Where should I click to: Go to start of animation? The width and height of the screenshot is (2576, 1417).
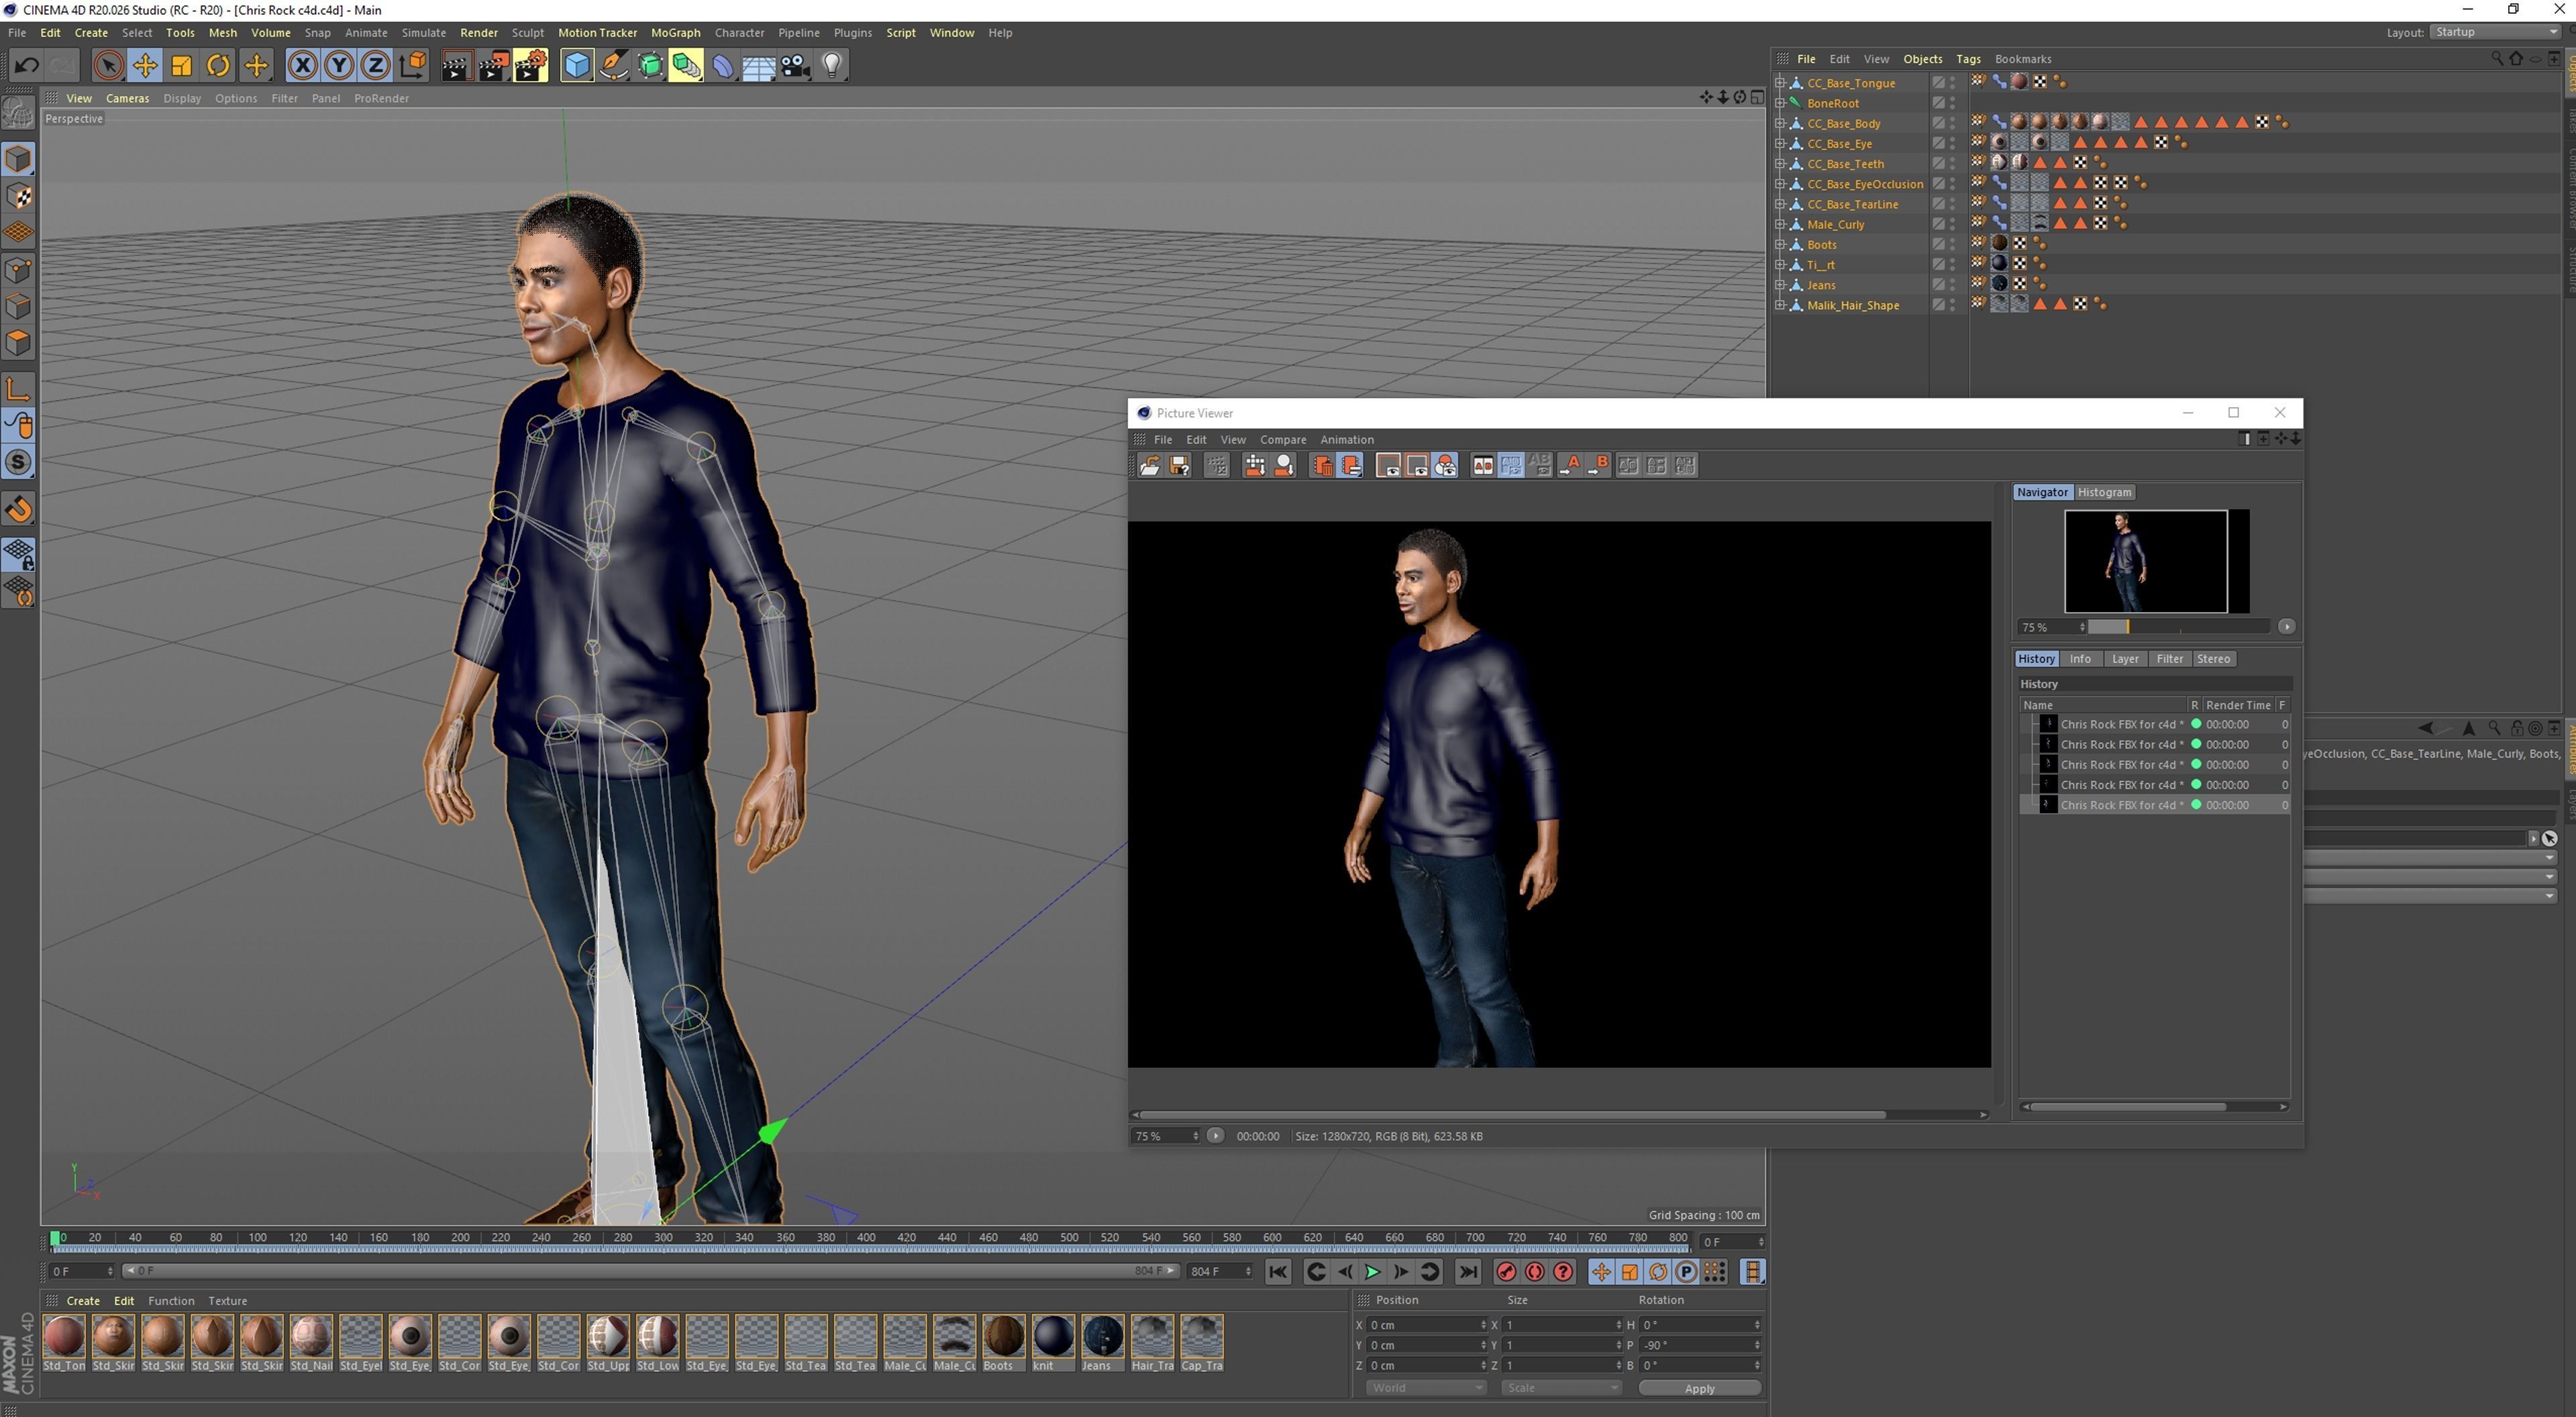point(1278,1272)
